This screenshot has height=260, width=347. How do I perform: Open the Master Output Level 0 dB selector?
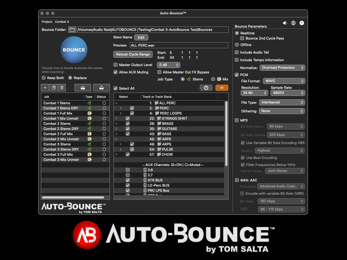pyautogui.click(x=169, y=65)
